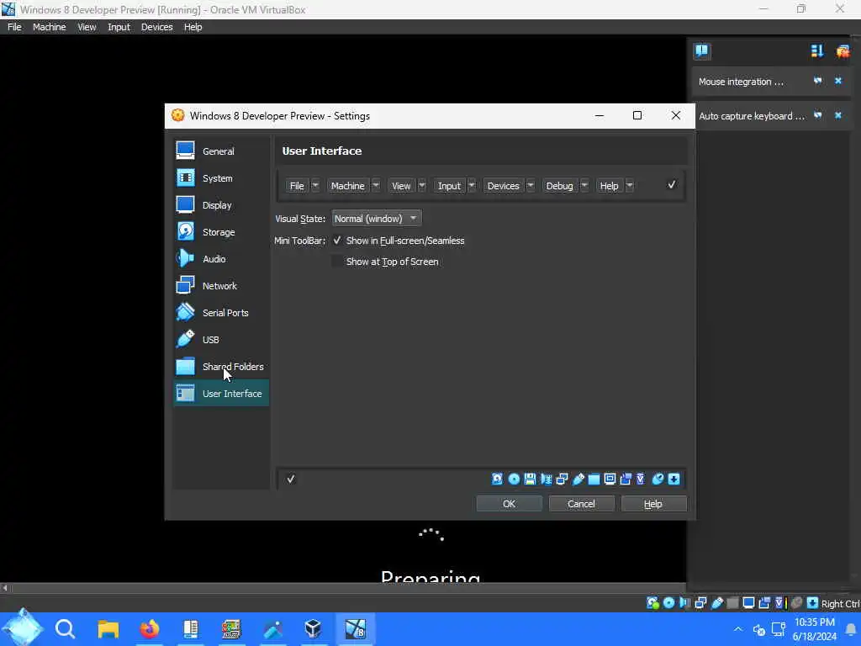Screen dimensions: 861x646
Task: Open the File menu of the VM window
Action: pyautogui.click(x=14, y=27)
